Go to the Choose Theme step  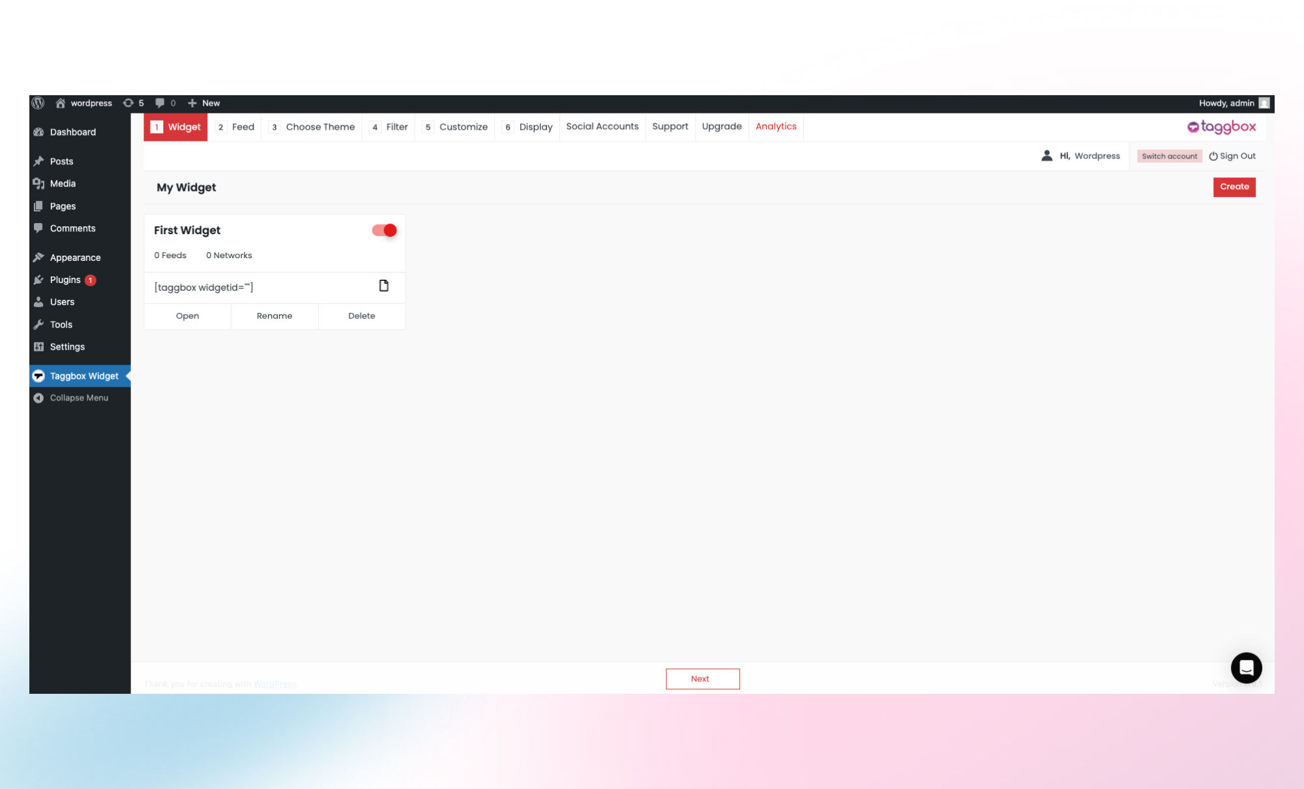pyautogui.click(x=320, y=127)
